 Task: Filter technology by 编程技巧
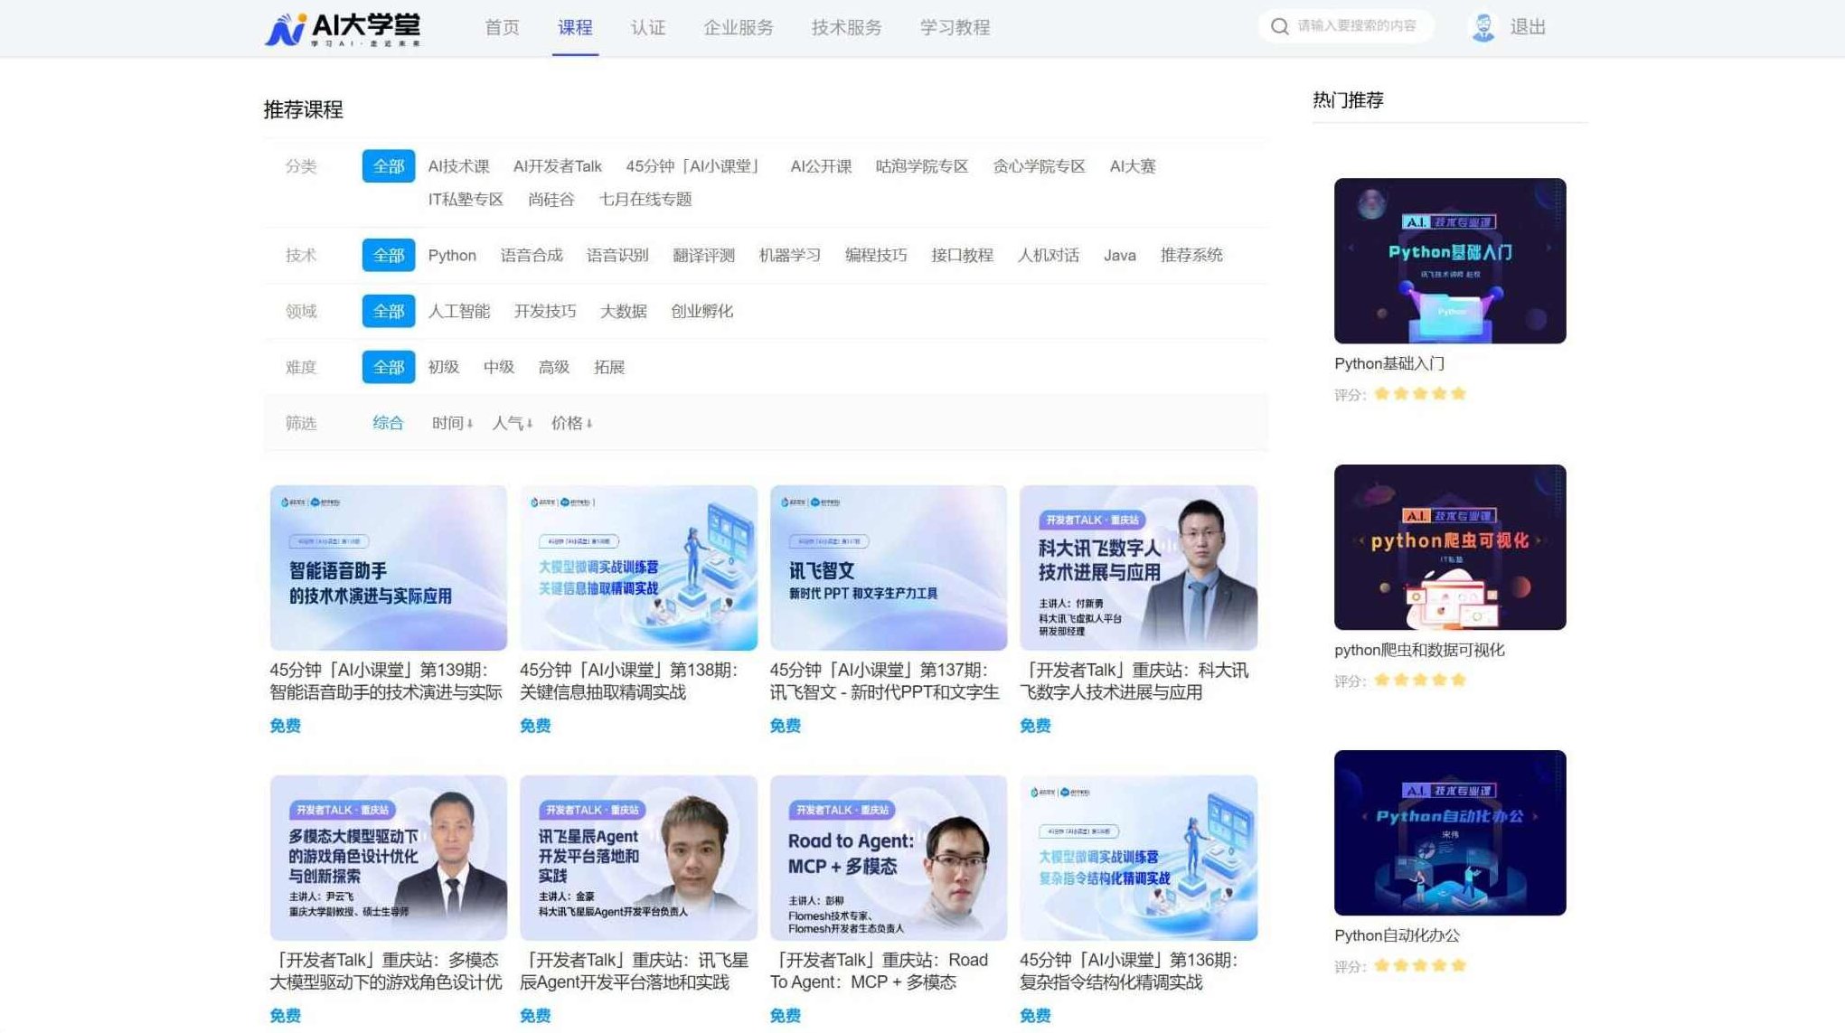[876, 255]
